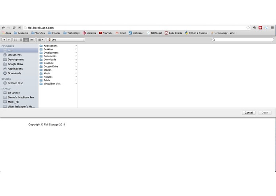Viewport: 276px width, 196px height.
Task: Open the Chrome hamburger menu
Action: (272, 28)
